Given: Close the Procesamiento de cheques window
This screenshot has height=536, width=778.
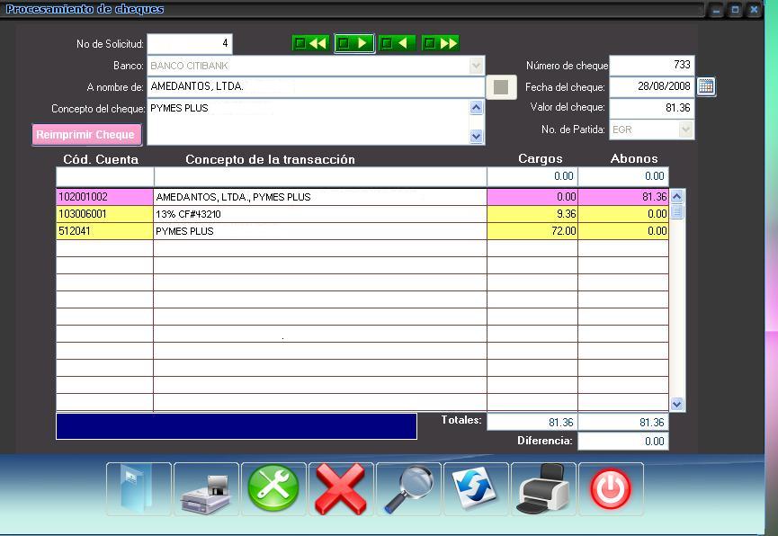Looking at the screenshot, I should tap(754, 9).
